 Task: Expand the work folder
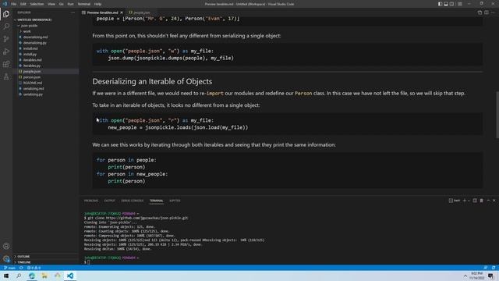pos(27,31)
